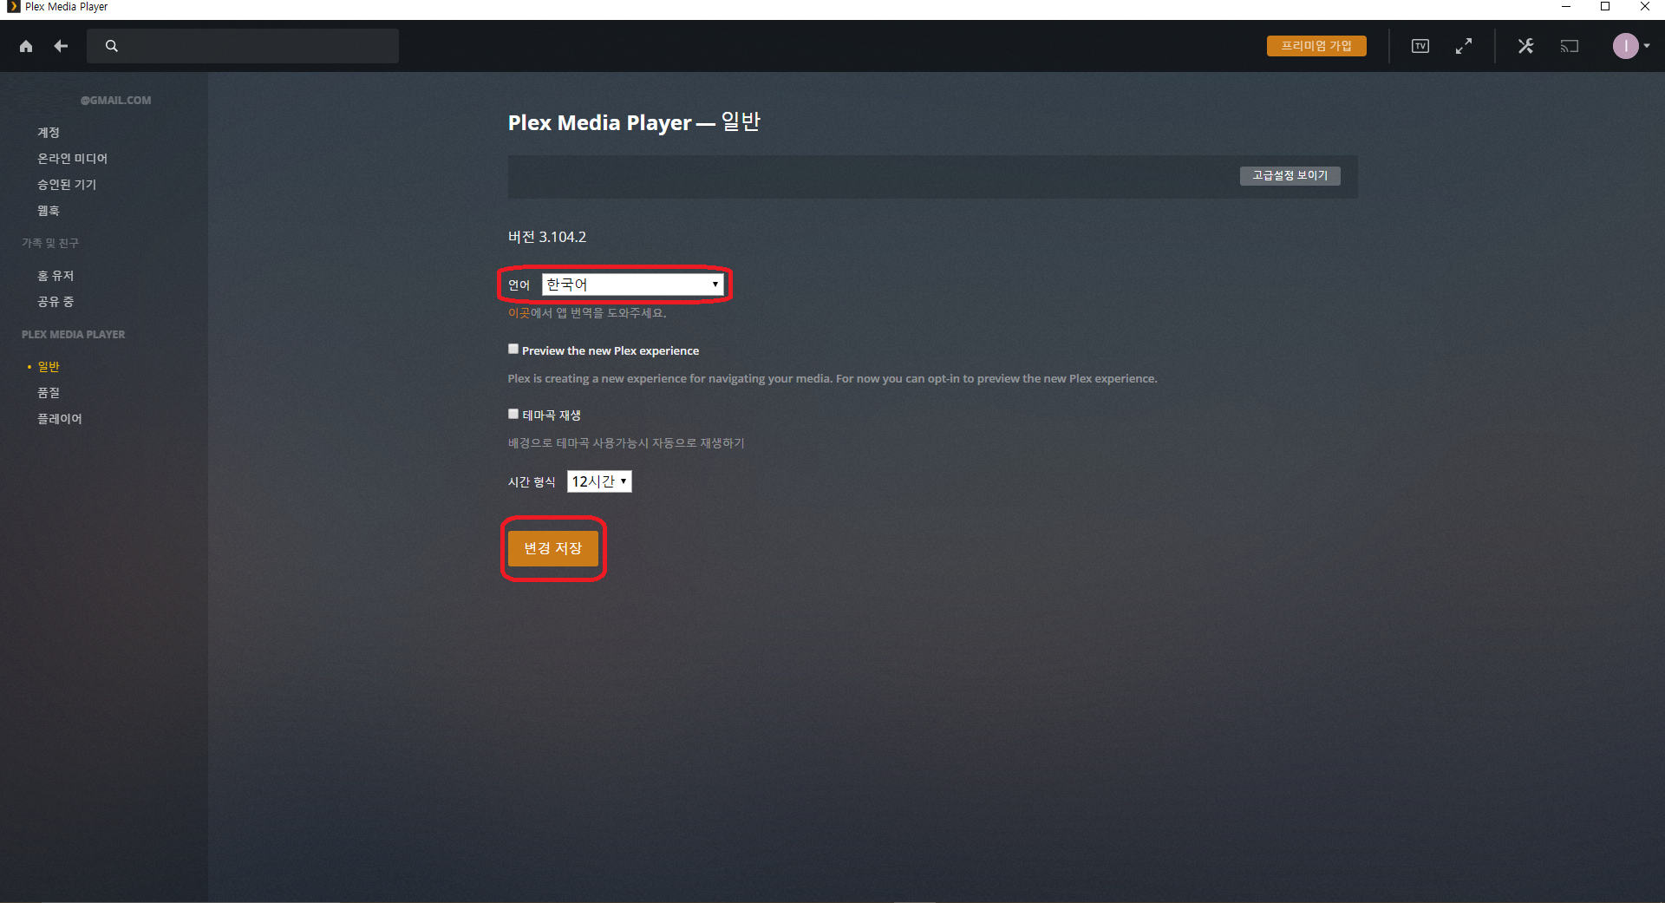Click the 변경 저장 button
Viewport: 1665px width, 903px height.
tap(553, 548)
